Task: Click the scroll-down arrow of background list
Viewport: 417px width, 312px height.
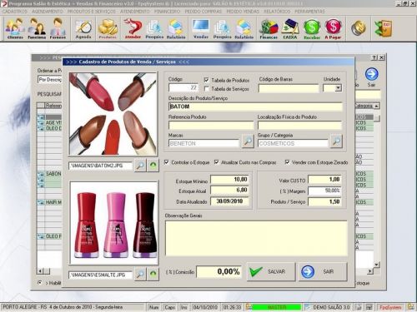Action: (x=376, y=265)
